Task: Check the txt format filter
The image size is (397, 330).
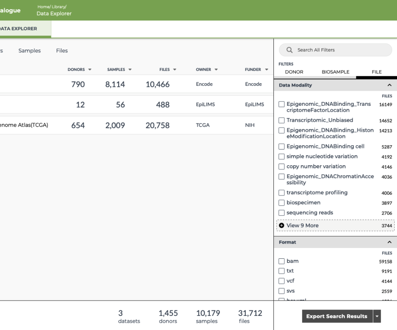Action: (x=282, y=271)
